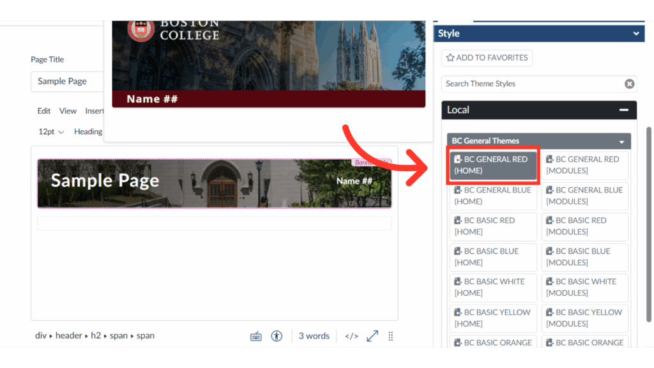Click the h2 breadcrumb element
The width and height of the screenshot is (654, 368).
(96, 335)
